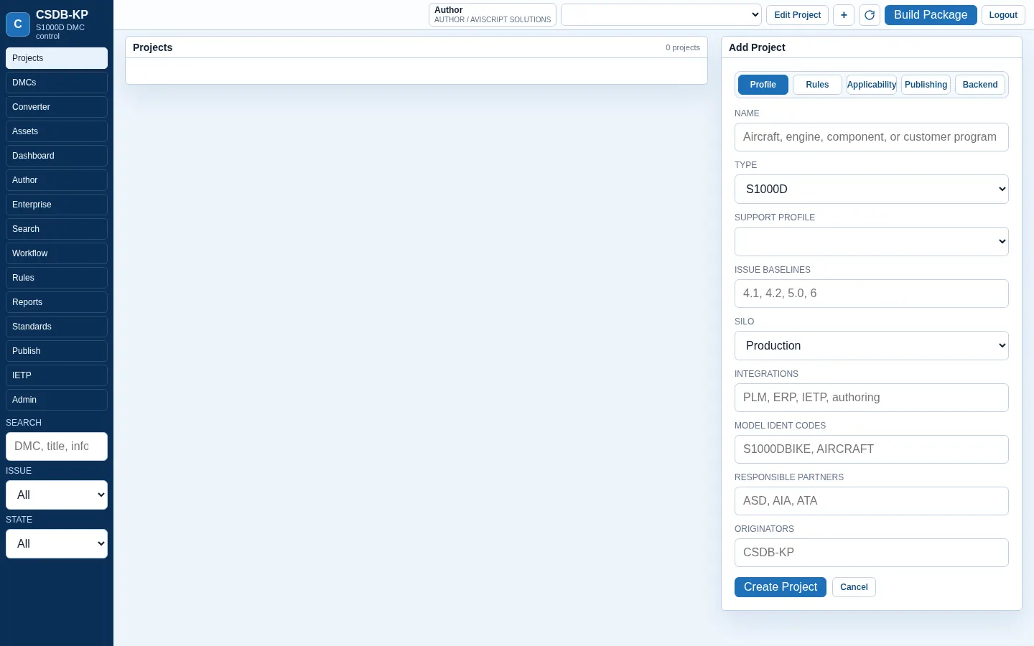Viewport: 1034px width, 646px height.
Task: Switch to the Backend tab
Action: pos(980,85)
